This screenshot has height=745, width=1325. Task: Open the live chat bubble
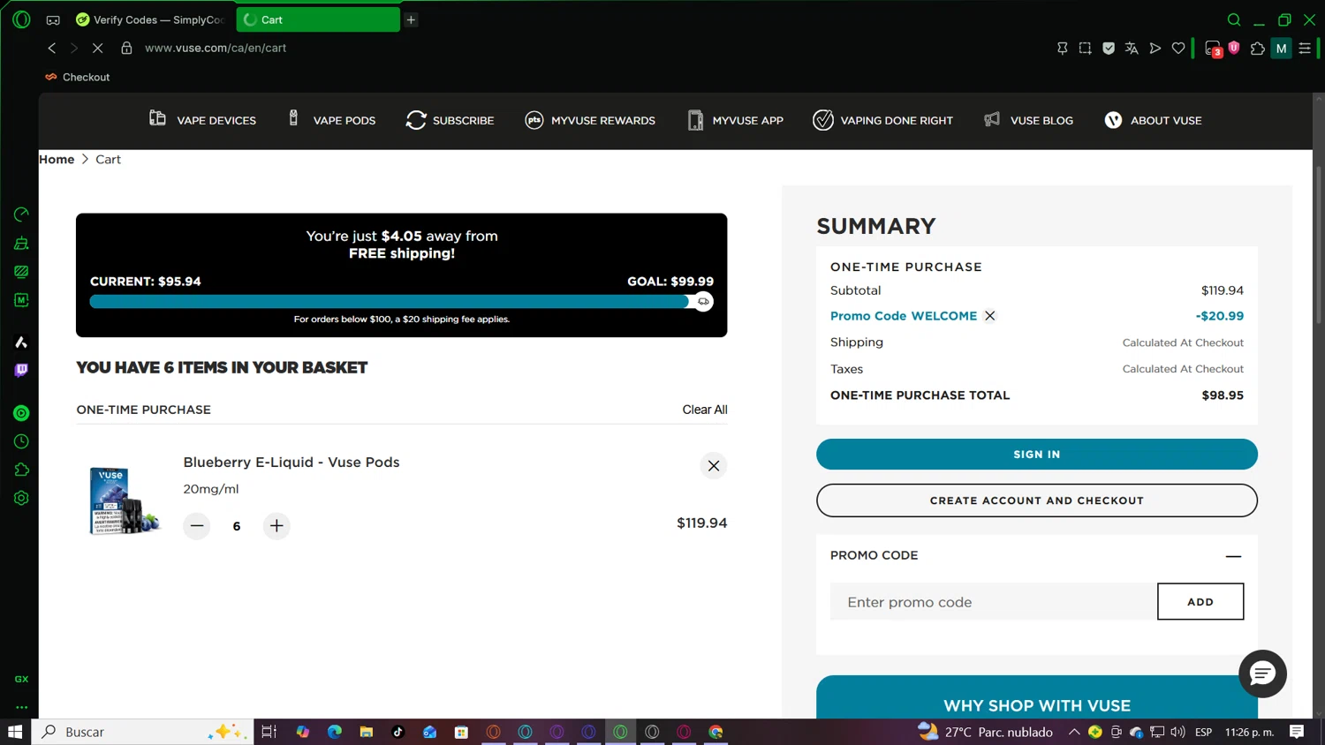pyautogui.click(x=1263, y=674)
